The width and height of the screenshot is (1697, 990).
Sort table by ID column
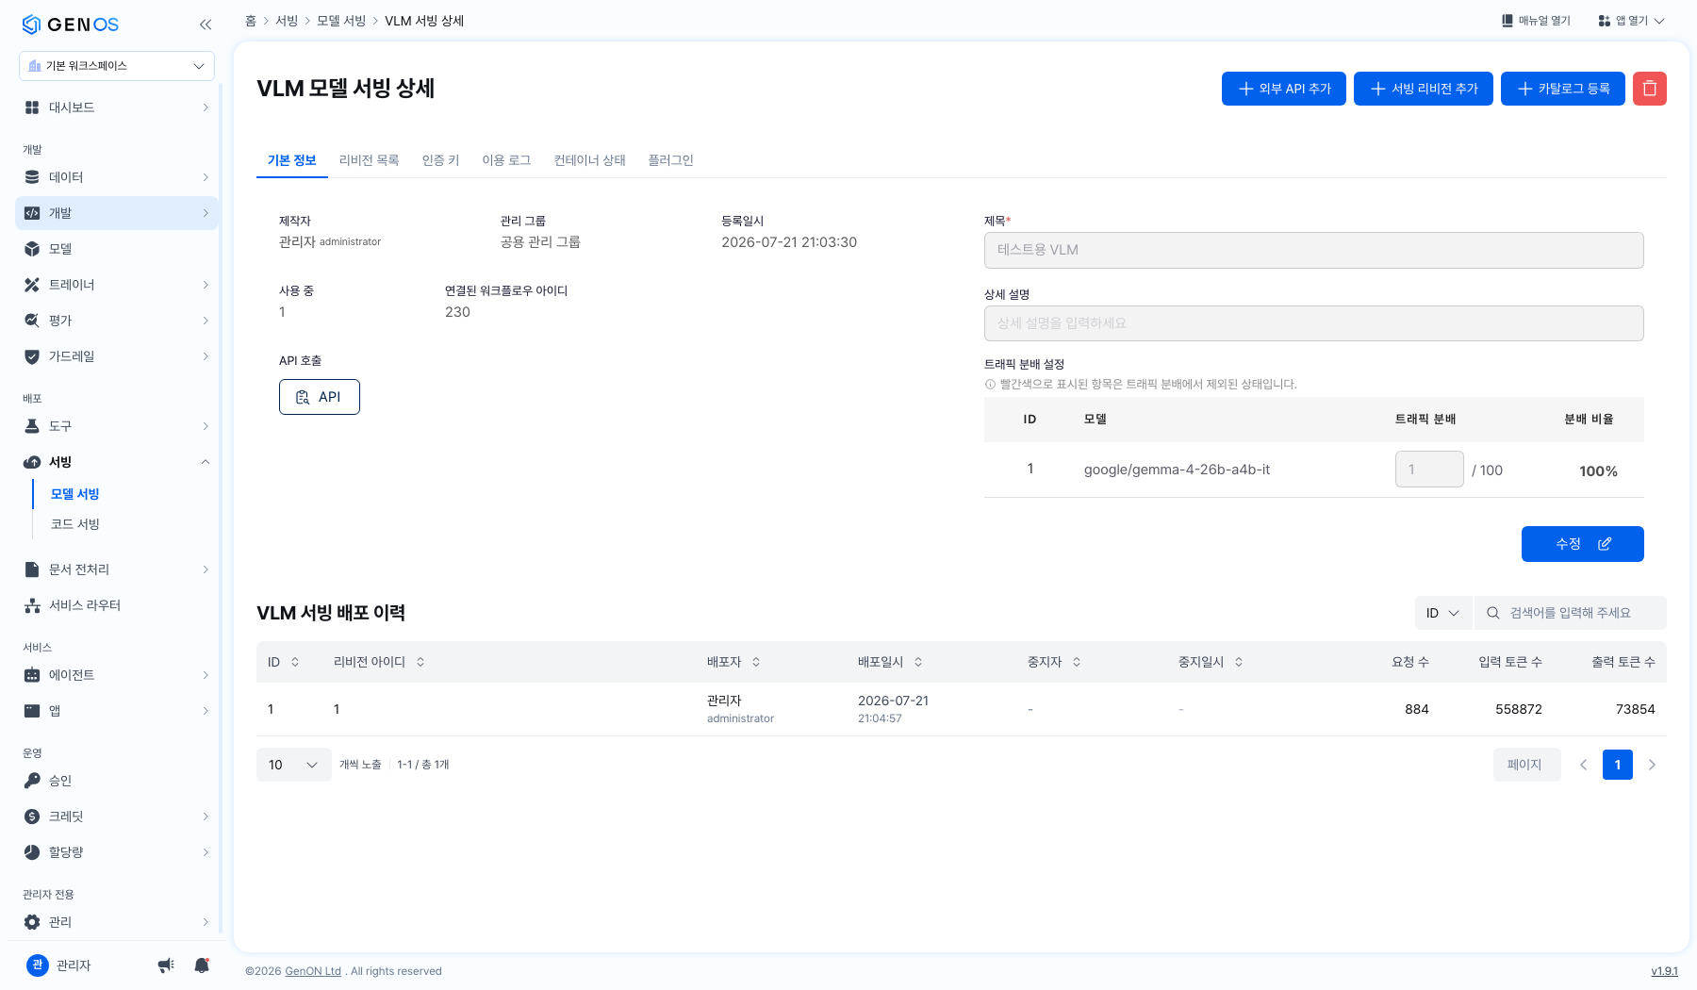[x=295, y=662]
